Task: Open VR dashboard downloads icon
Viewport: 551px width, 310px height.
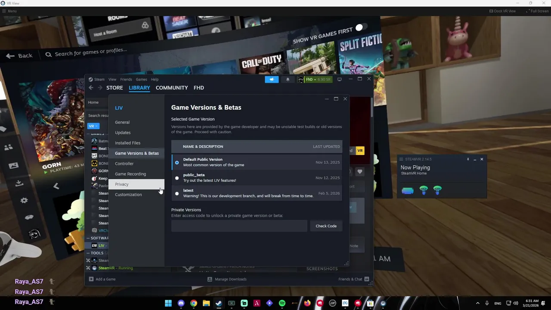Action: (x=19, y=183)
